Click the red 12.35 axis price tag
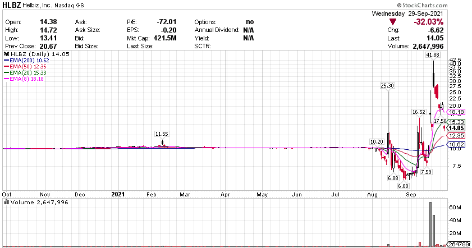 (456, 136)
